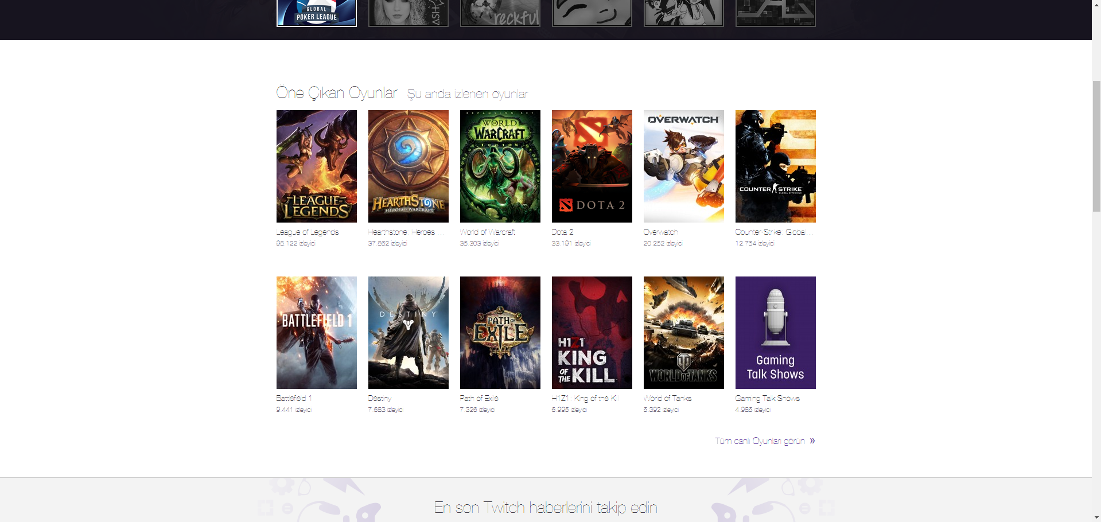
Task: Click Overwatch viewer count text
Action: 663,244
